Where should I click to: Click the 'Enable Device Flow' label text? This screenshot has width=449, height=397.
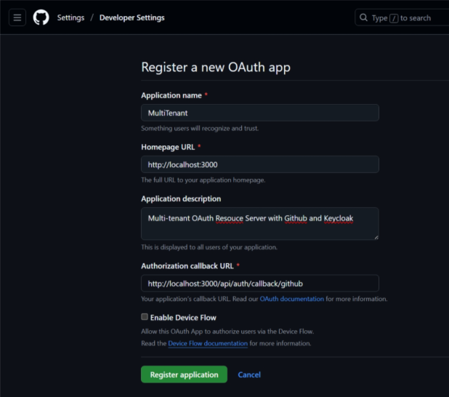(183, 318)
